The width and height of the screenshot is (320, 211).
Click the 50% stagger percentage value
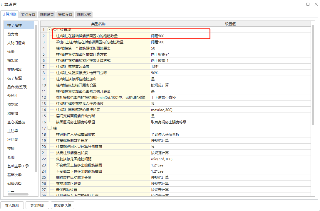click(x=230, y=73)
